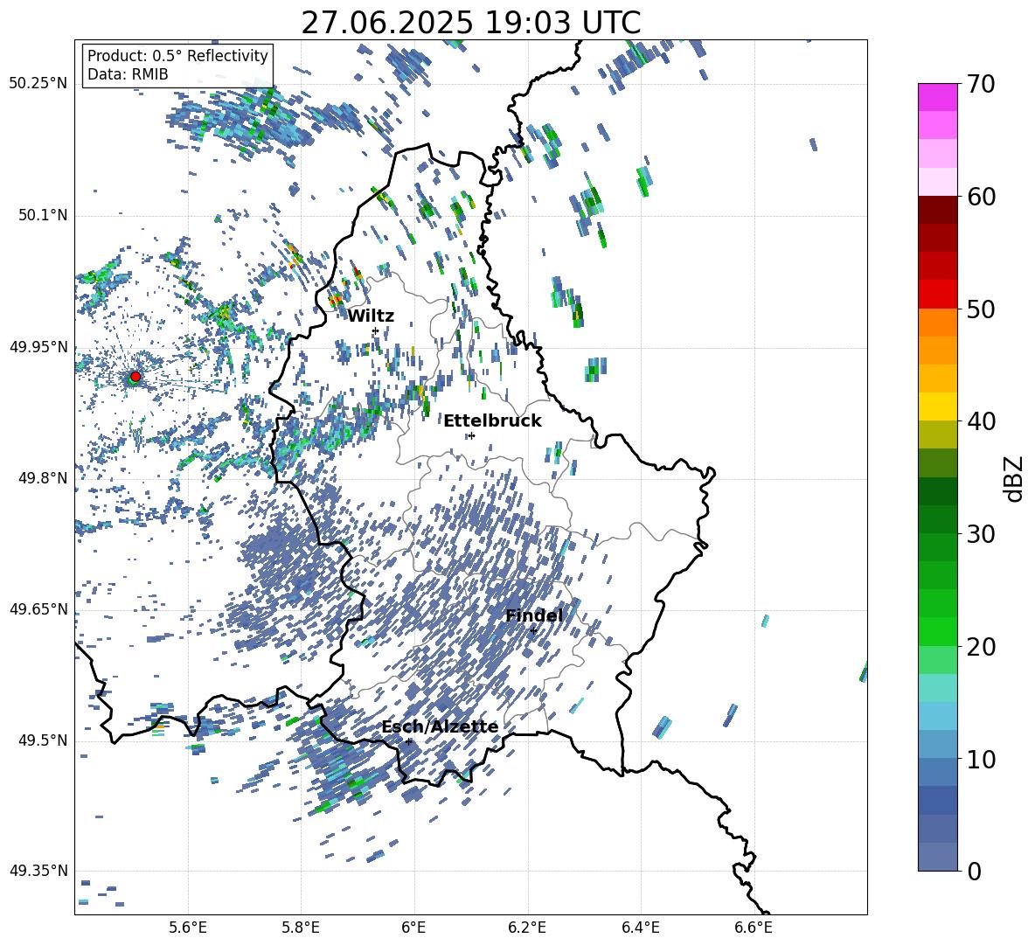
Task: Click the 50.25°N latitude tick label
Action: point(38,84)
